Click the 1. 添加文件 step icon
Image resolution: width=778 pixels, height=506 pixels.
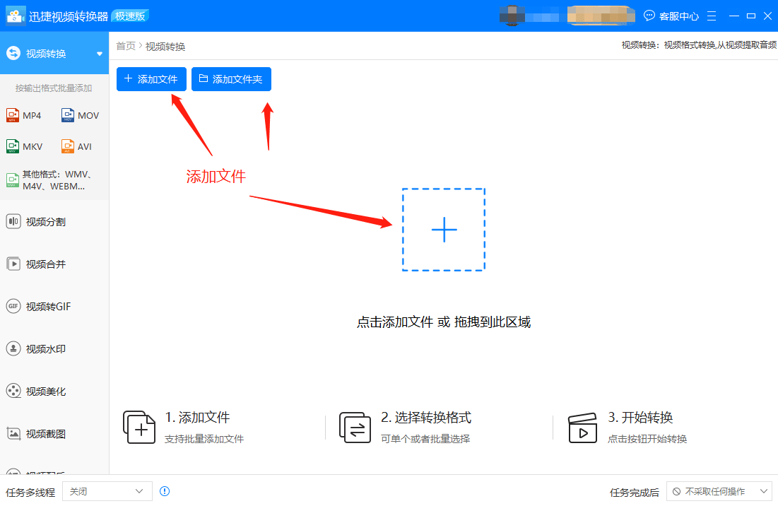point(139,427)
